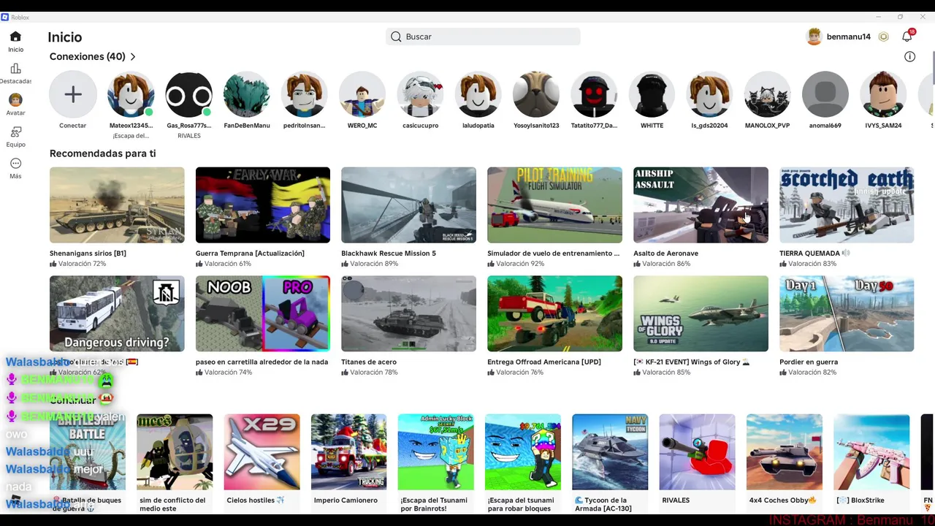This screenshot has width=935, height=526.
Task: Open Pilot Training Flight Simulator thumbnail
Action: pyautogui.click(x=554, y=205)
